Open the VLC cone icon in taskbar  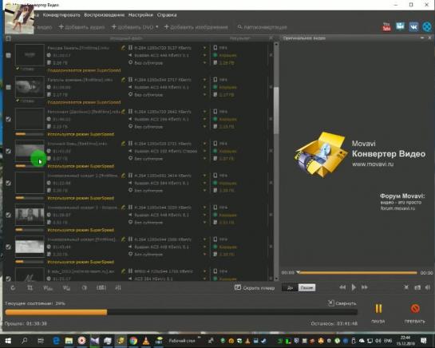pyautogui.click(x=146, y=341)
